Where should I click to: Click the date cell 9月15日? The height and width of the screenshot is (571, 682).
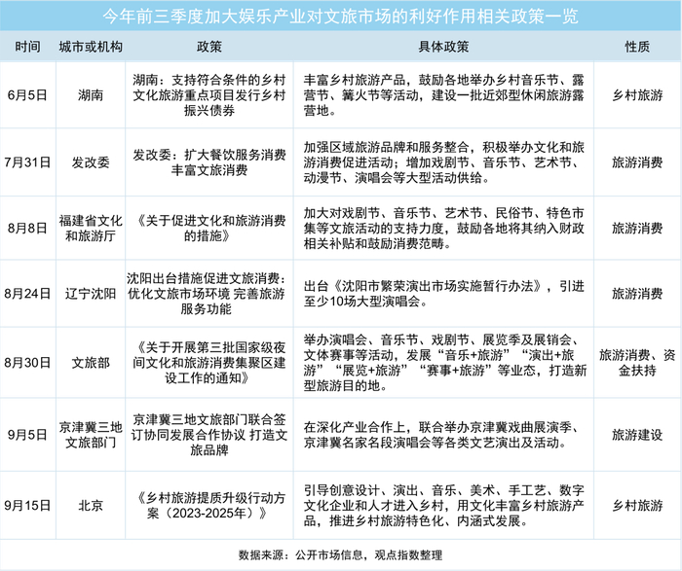point(28,506)
